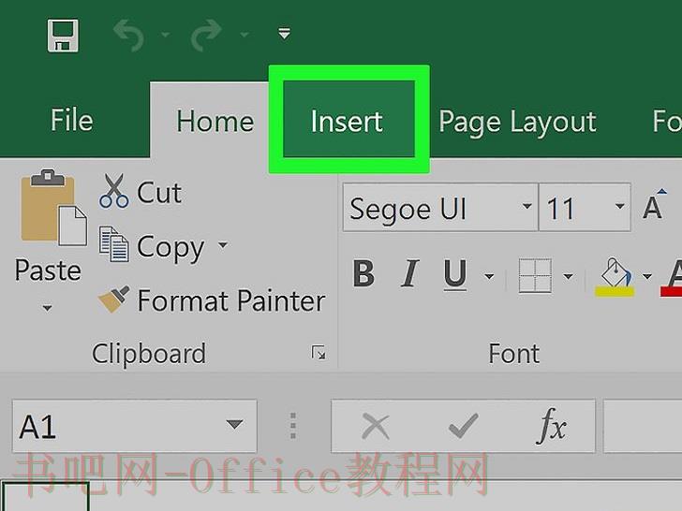Click the formula bar Cancel X icon
The image size is (682, 511).
point(376,426)
